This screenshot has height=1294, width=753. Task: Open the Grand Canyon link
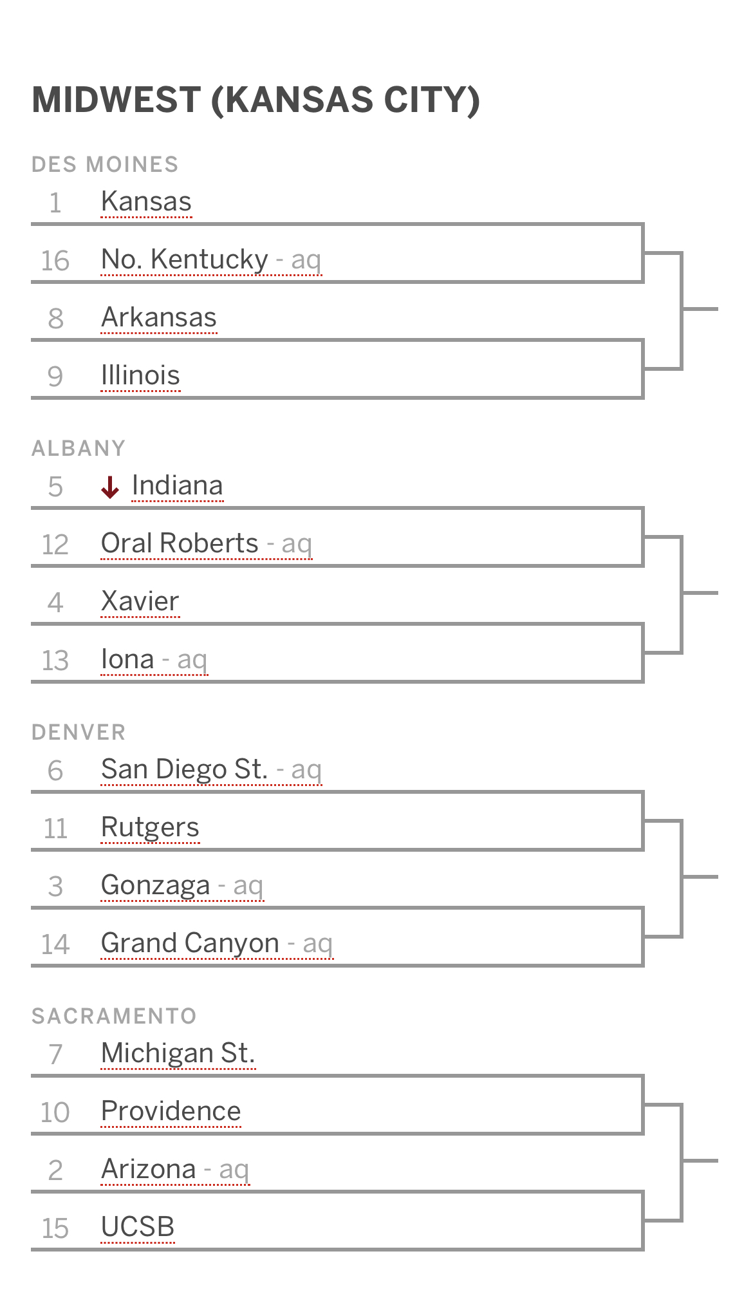pyautogui.click(x=217, y=944)
